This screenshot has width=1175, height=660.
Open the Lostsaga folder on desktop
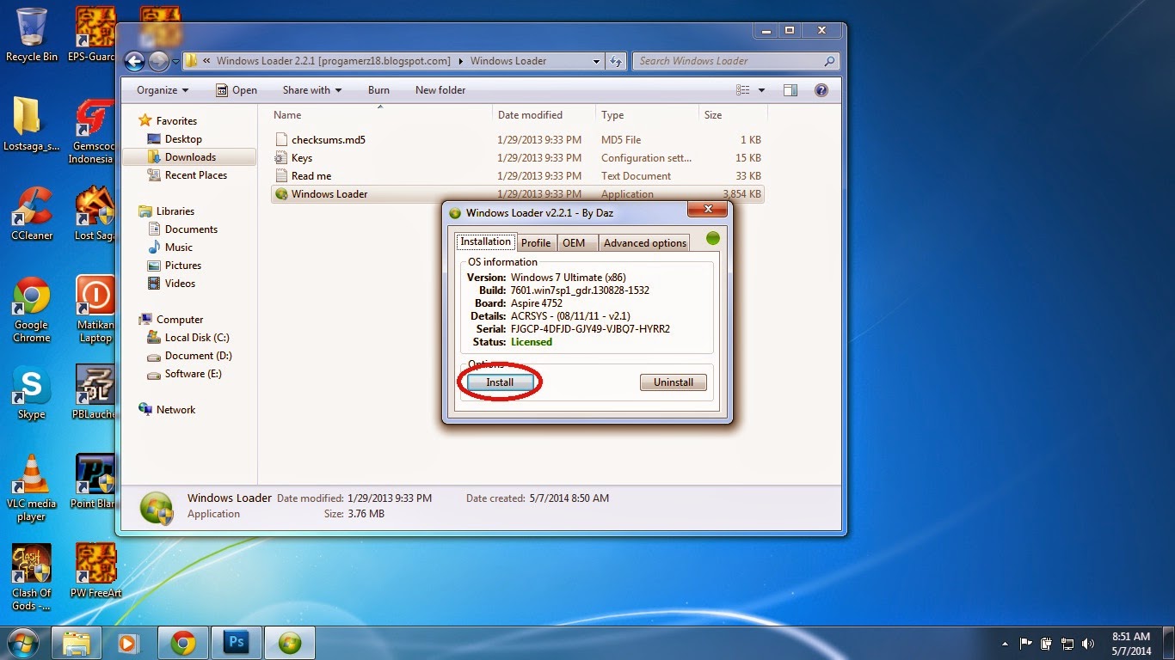click(x=31, y=125)
